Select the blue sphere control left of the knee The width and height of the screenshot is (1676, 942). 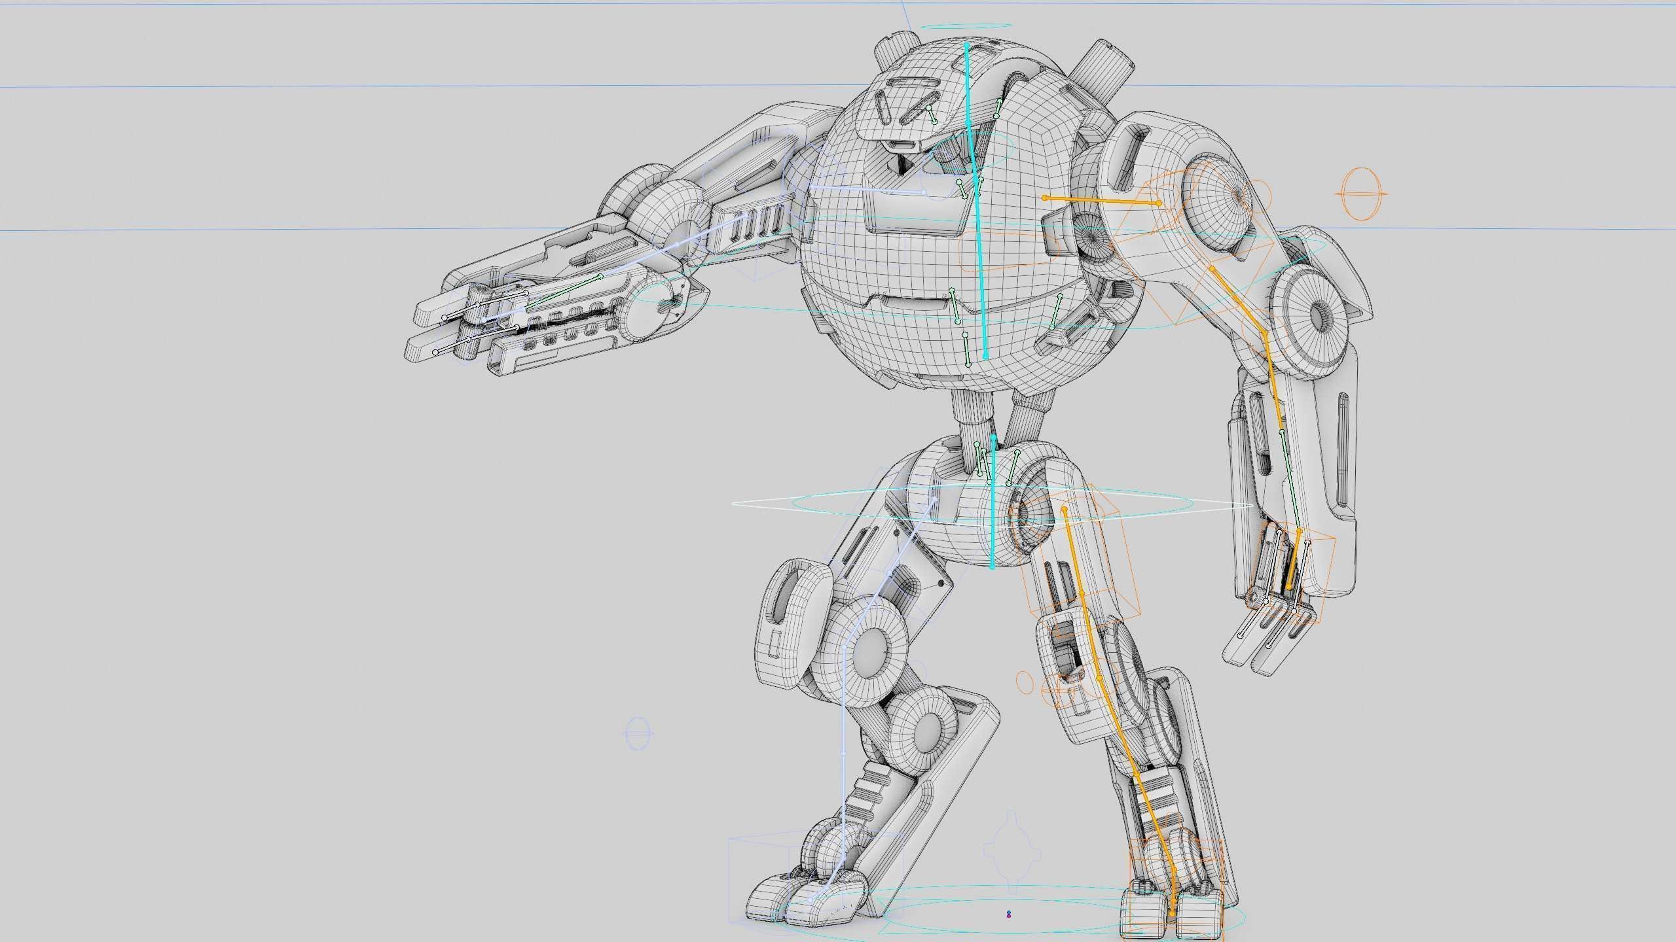pyautogui.click(x=638, y=733)
